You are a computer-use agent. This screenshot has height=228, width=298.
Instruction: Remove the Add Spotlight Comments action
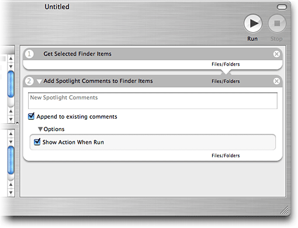point(276,81)
